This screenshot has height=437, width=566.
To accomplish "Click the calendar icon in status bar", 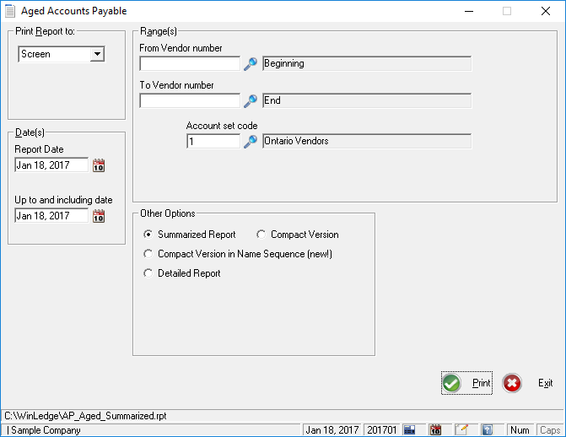I will coord(435,430).
